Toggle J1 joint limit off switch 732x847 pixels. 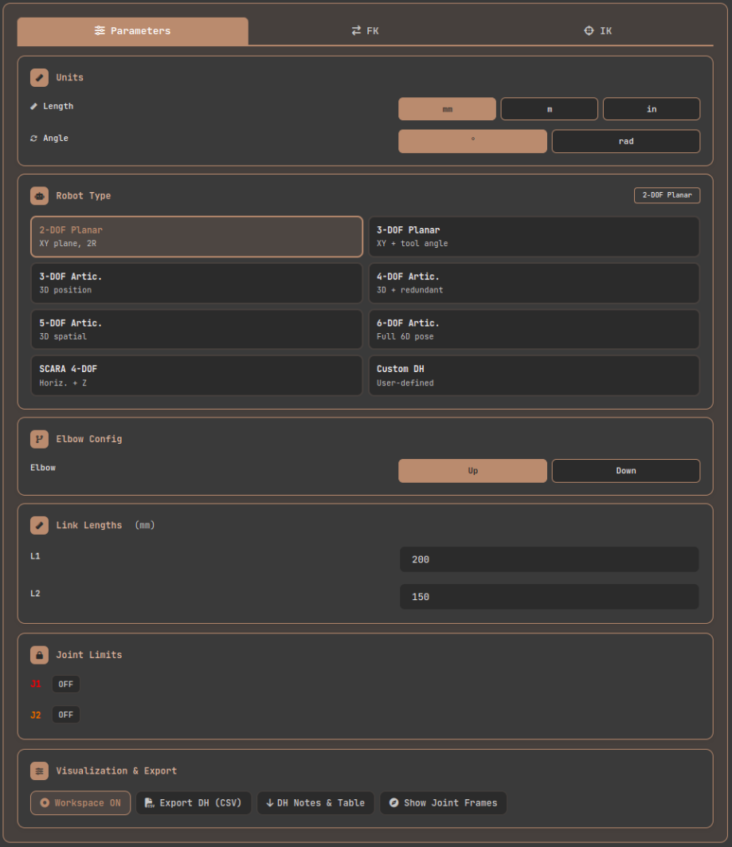[x=65, y=684]
